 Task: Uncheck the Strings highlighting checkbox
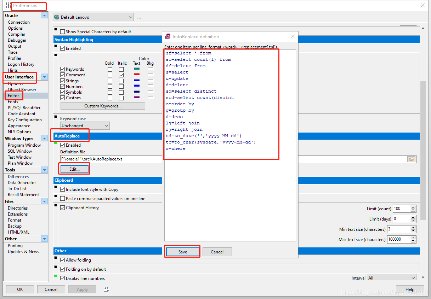tap(63, 81)
